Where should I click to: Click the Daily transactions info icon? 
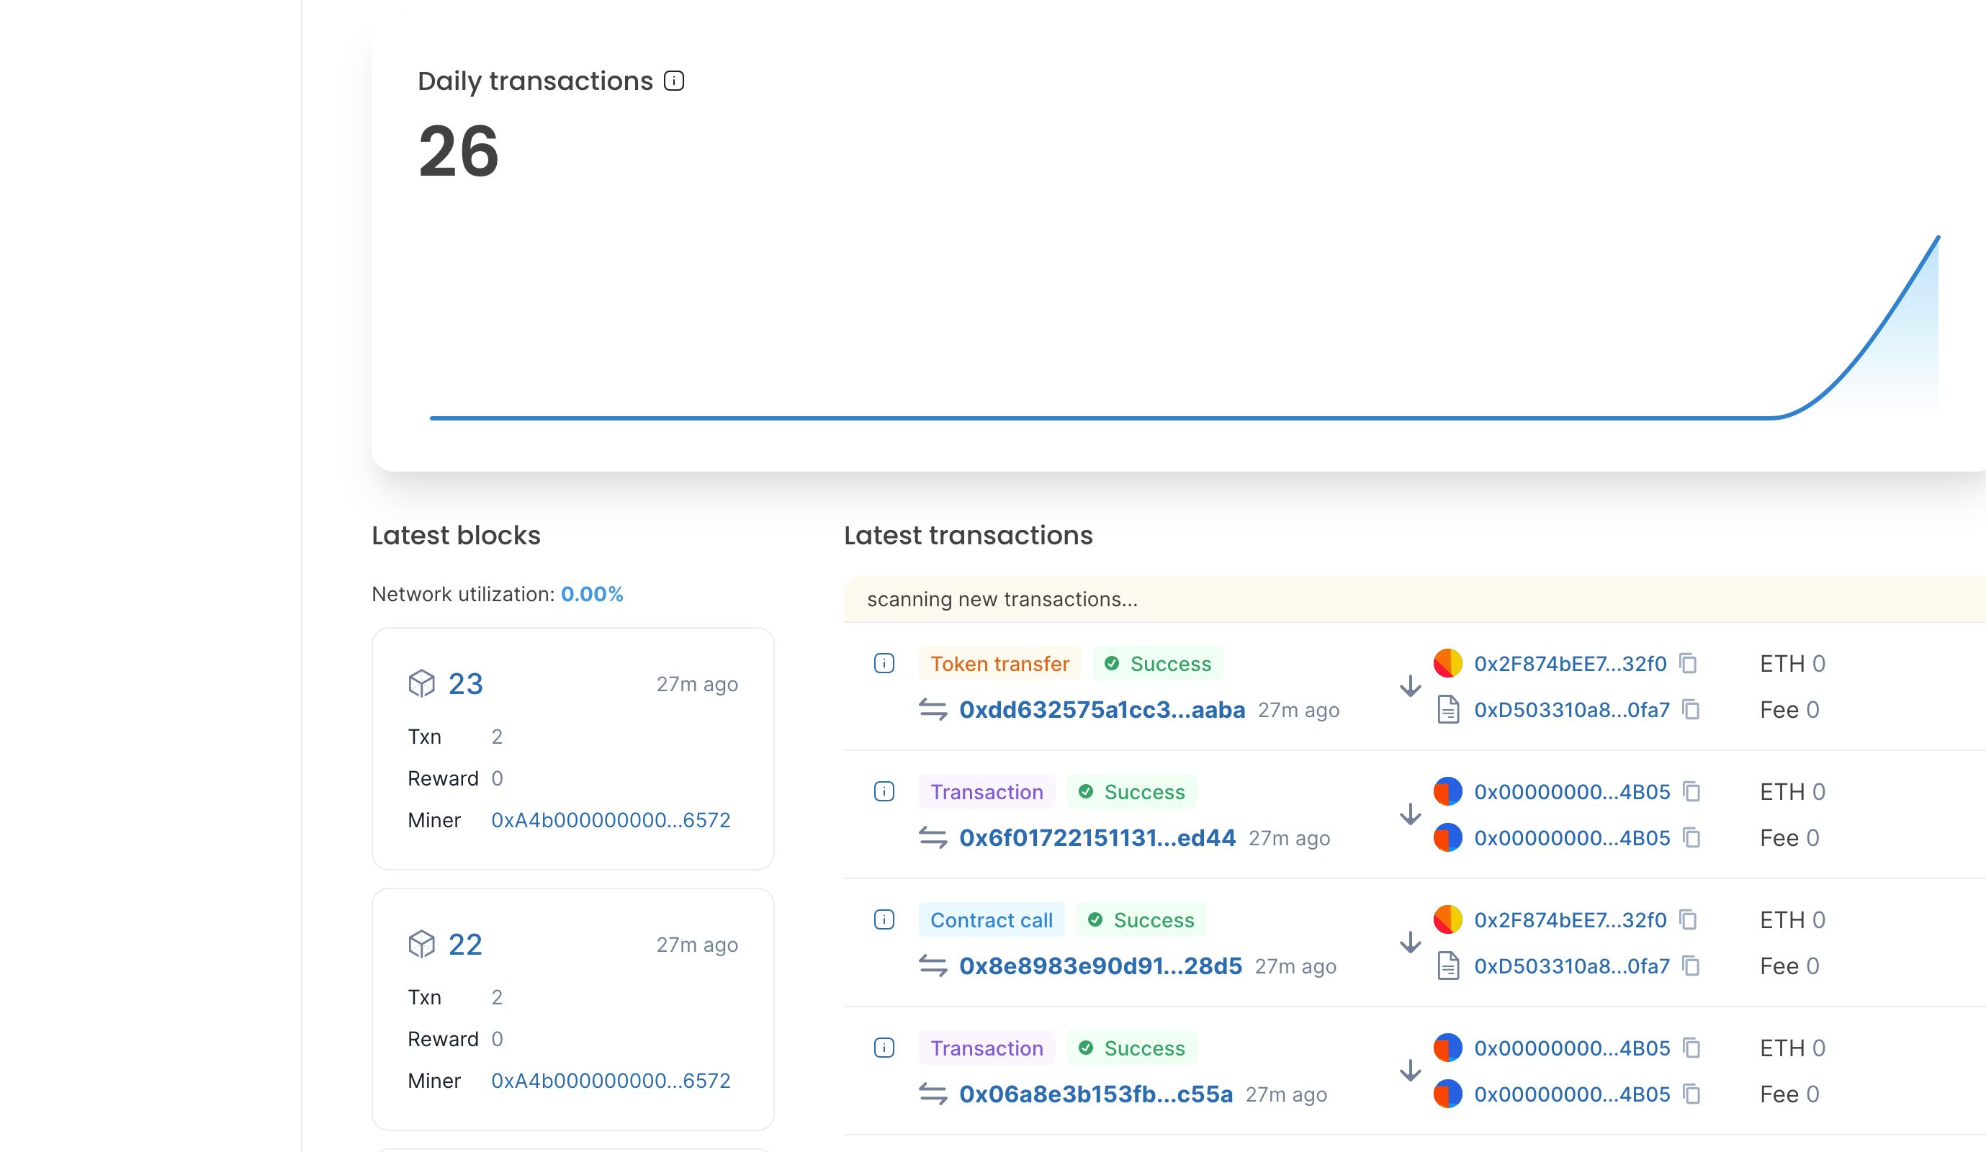tap(674, 81)
